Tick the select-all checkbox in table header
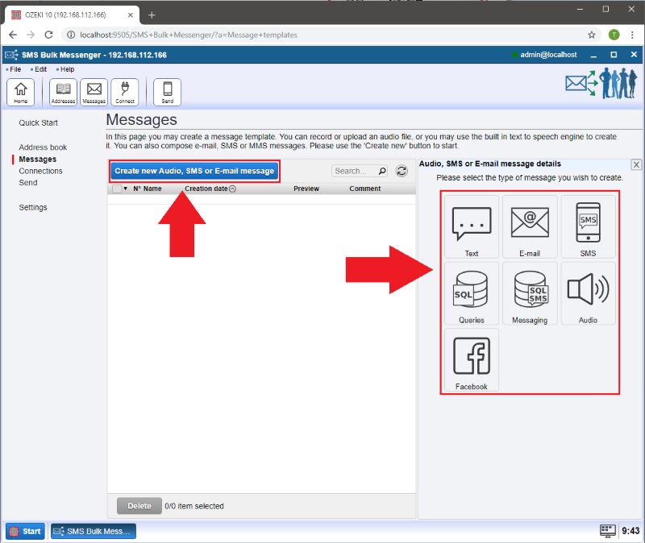 117,189
